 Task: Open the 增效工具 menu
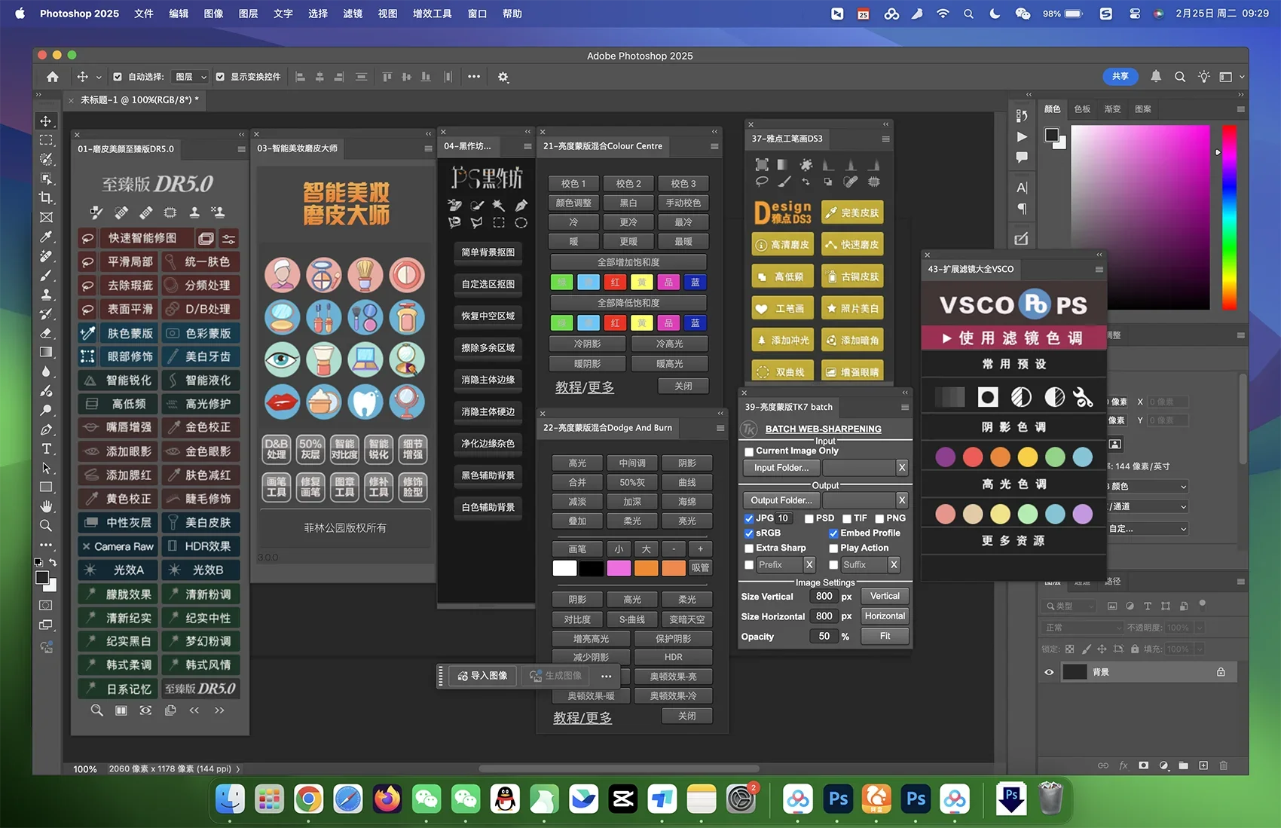pos(432,14)
